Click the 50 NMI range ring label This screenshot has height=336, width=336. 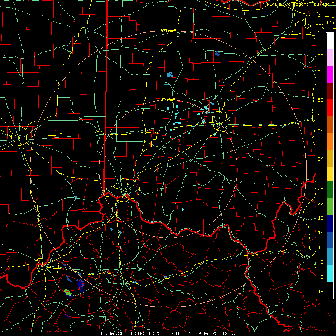tap(168, 100)
